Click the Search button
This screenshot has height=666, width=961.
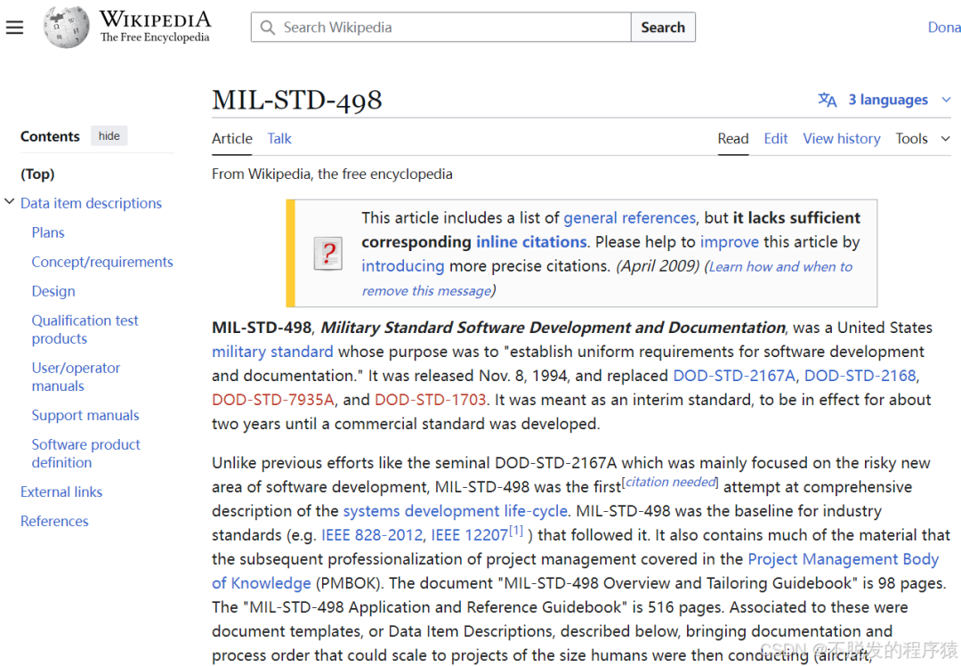[x=663, y=27]
